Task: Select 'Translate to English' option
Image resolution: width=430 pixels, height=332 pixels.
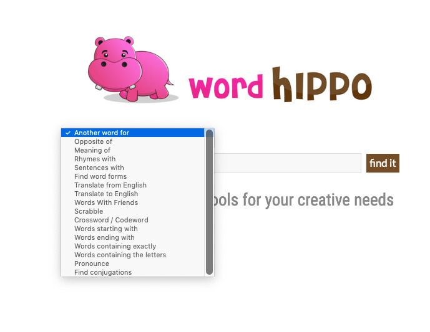Action: [106, 194]
